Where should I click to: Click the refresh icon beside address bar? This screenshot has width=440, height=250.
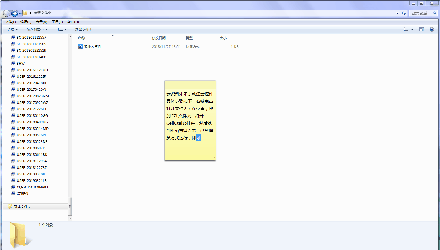click(x=404, y=13)
